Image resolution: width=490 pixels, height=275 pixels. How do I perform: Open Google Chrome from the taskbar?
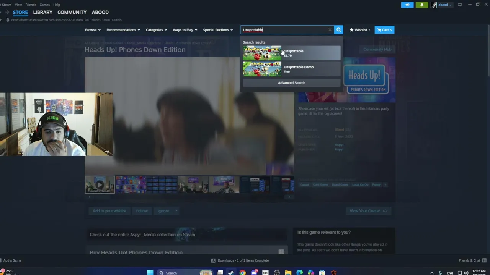[x=242, y=273]
